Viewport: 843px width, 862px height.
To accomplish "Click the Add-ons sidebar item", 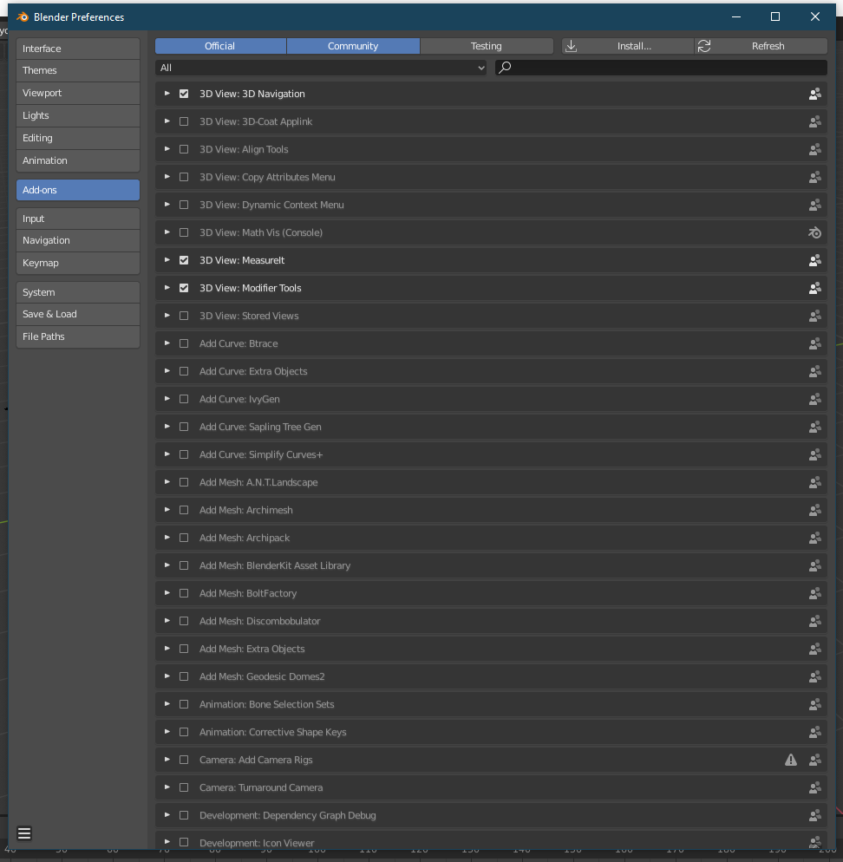I will coord(78,190).
